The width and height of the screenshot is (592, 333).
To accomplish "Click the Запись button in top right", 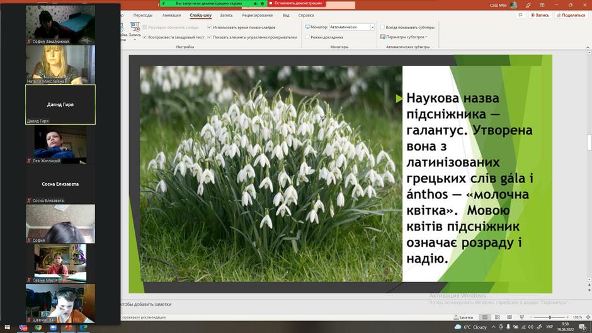I will point(540,15).
